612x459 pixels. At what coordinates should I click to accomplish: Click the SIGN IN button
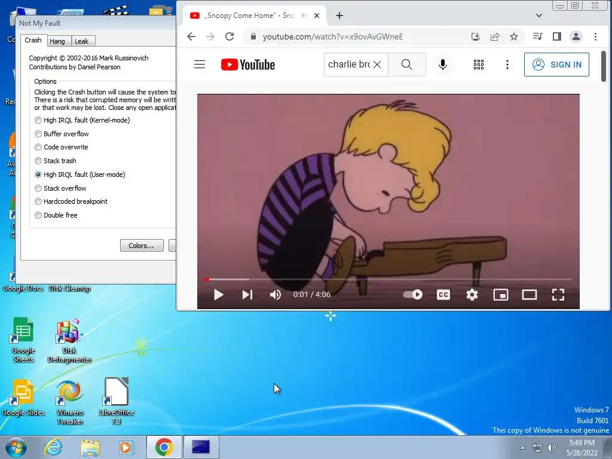pyautogui.click(x=556, y=65)
